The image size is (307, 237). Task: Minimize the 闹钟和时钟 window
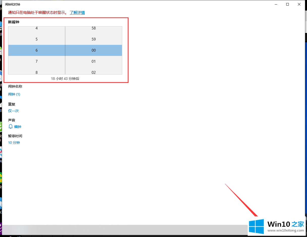click(x=276, y=4)
